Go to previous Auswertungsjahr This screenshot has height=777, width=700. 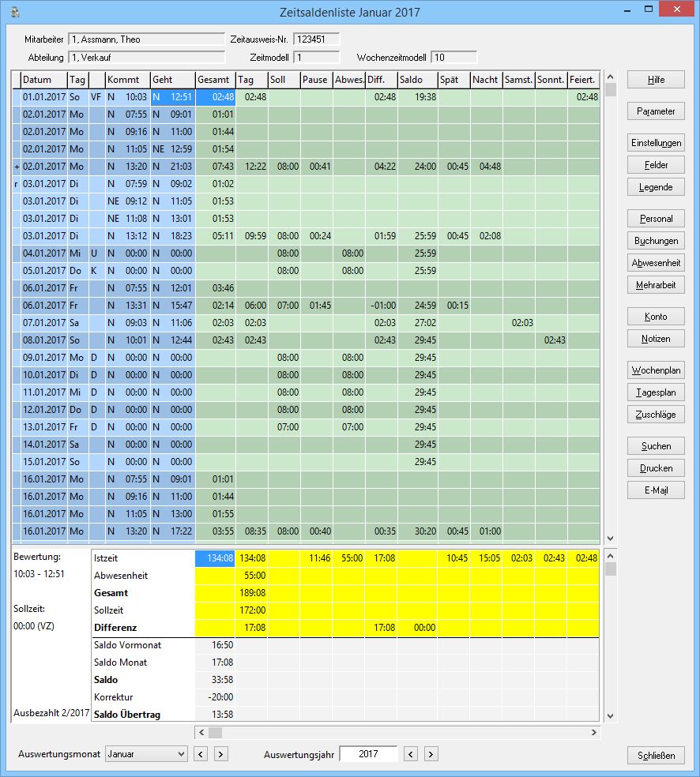point(411,754)
